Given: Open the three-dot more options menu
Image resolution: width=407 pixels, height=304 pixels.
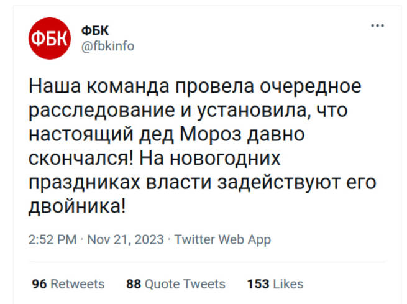Looking at the screenshot, I should click(377, 25).
